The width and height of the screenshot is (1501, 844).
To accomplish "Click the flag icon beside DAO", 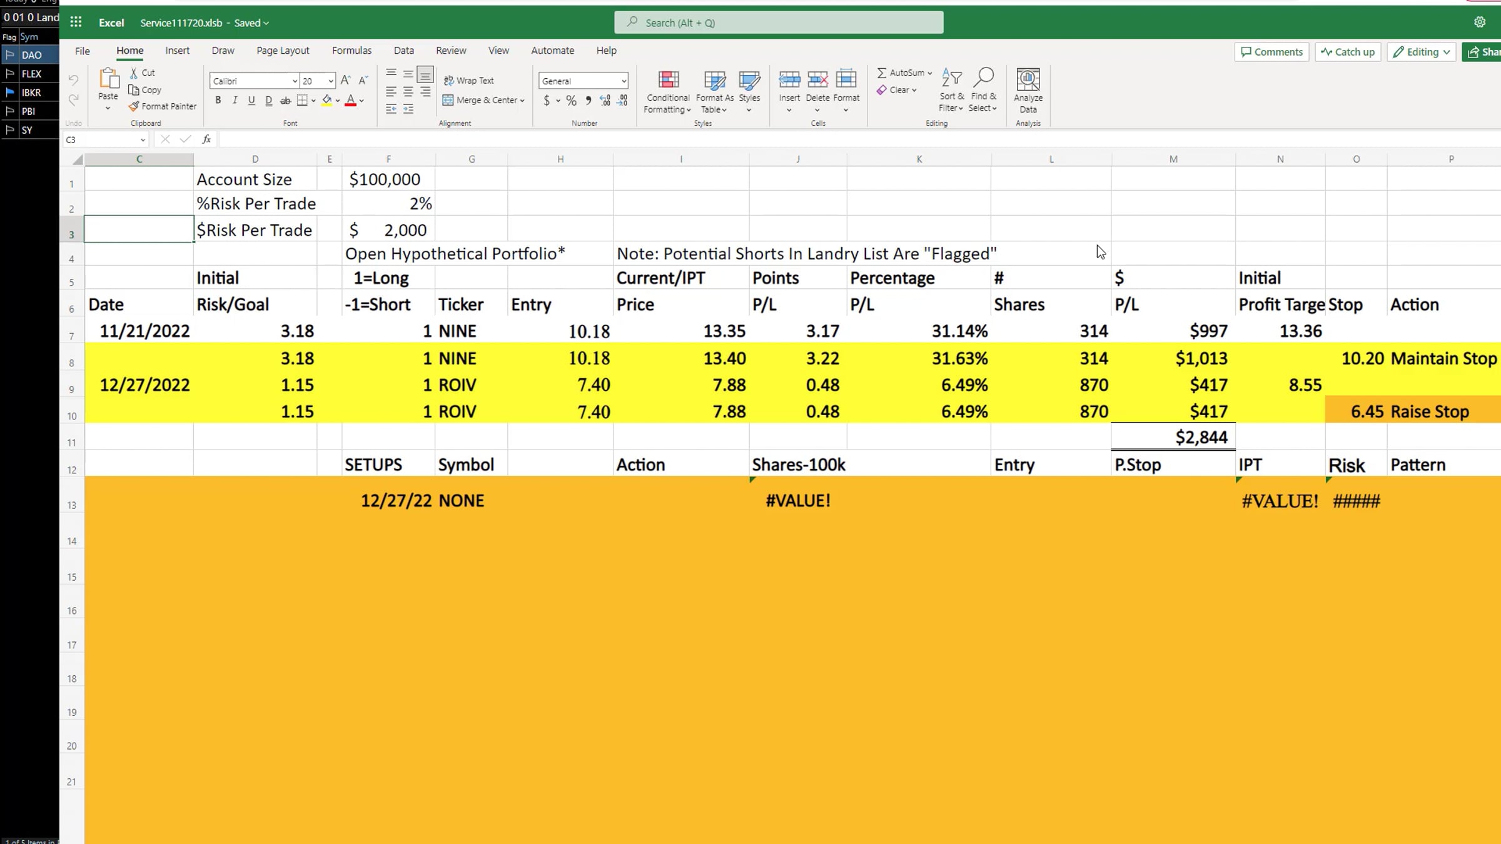I will tap(10, 54).
